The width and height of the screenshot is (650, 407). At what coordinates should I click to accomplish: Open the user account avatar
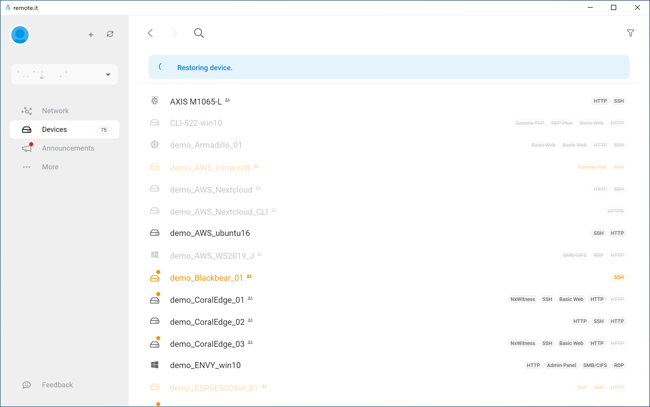click(x=20, y=35)
